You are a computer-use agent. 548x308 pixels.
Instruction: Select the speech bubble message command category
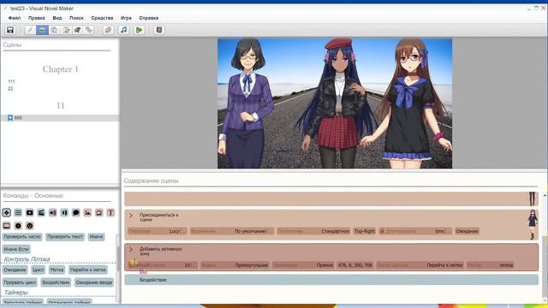tap(76, 213)
